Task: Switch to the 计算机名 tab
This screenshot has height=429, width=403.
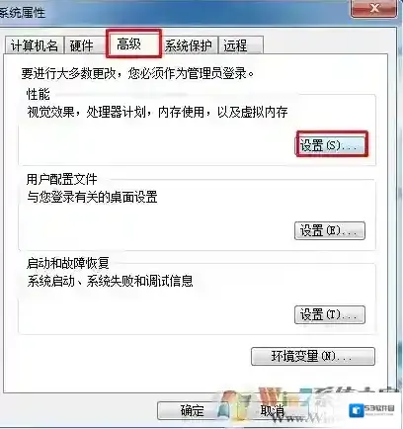Action: [x=34, y=45]
